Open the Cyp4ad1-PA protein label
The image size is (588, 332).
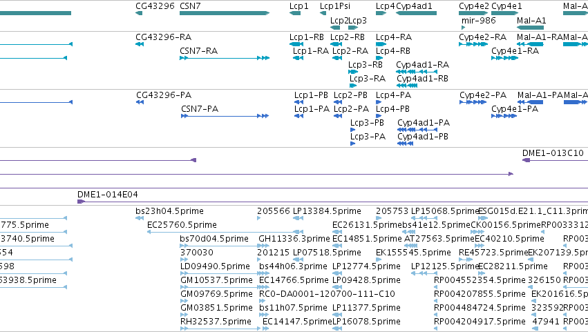point(424,123)
